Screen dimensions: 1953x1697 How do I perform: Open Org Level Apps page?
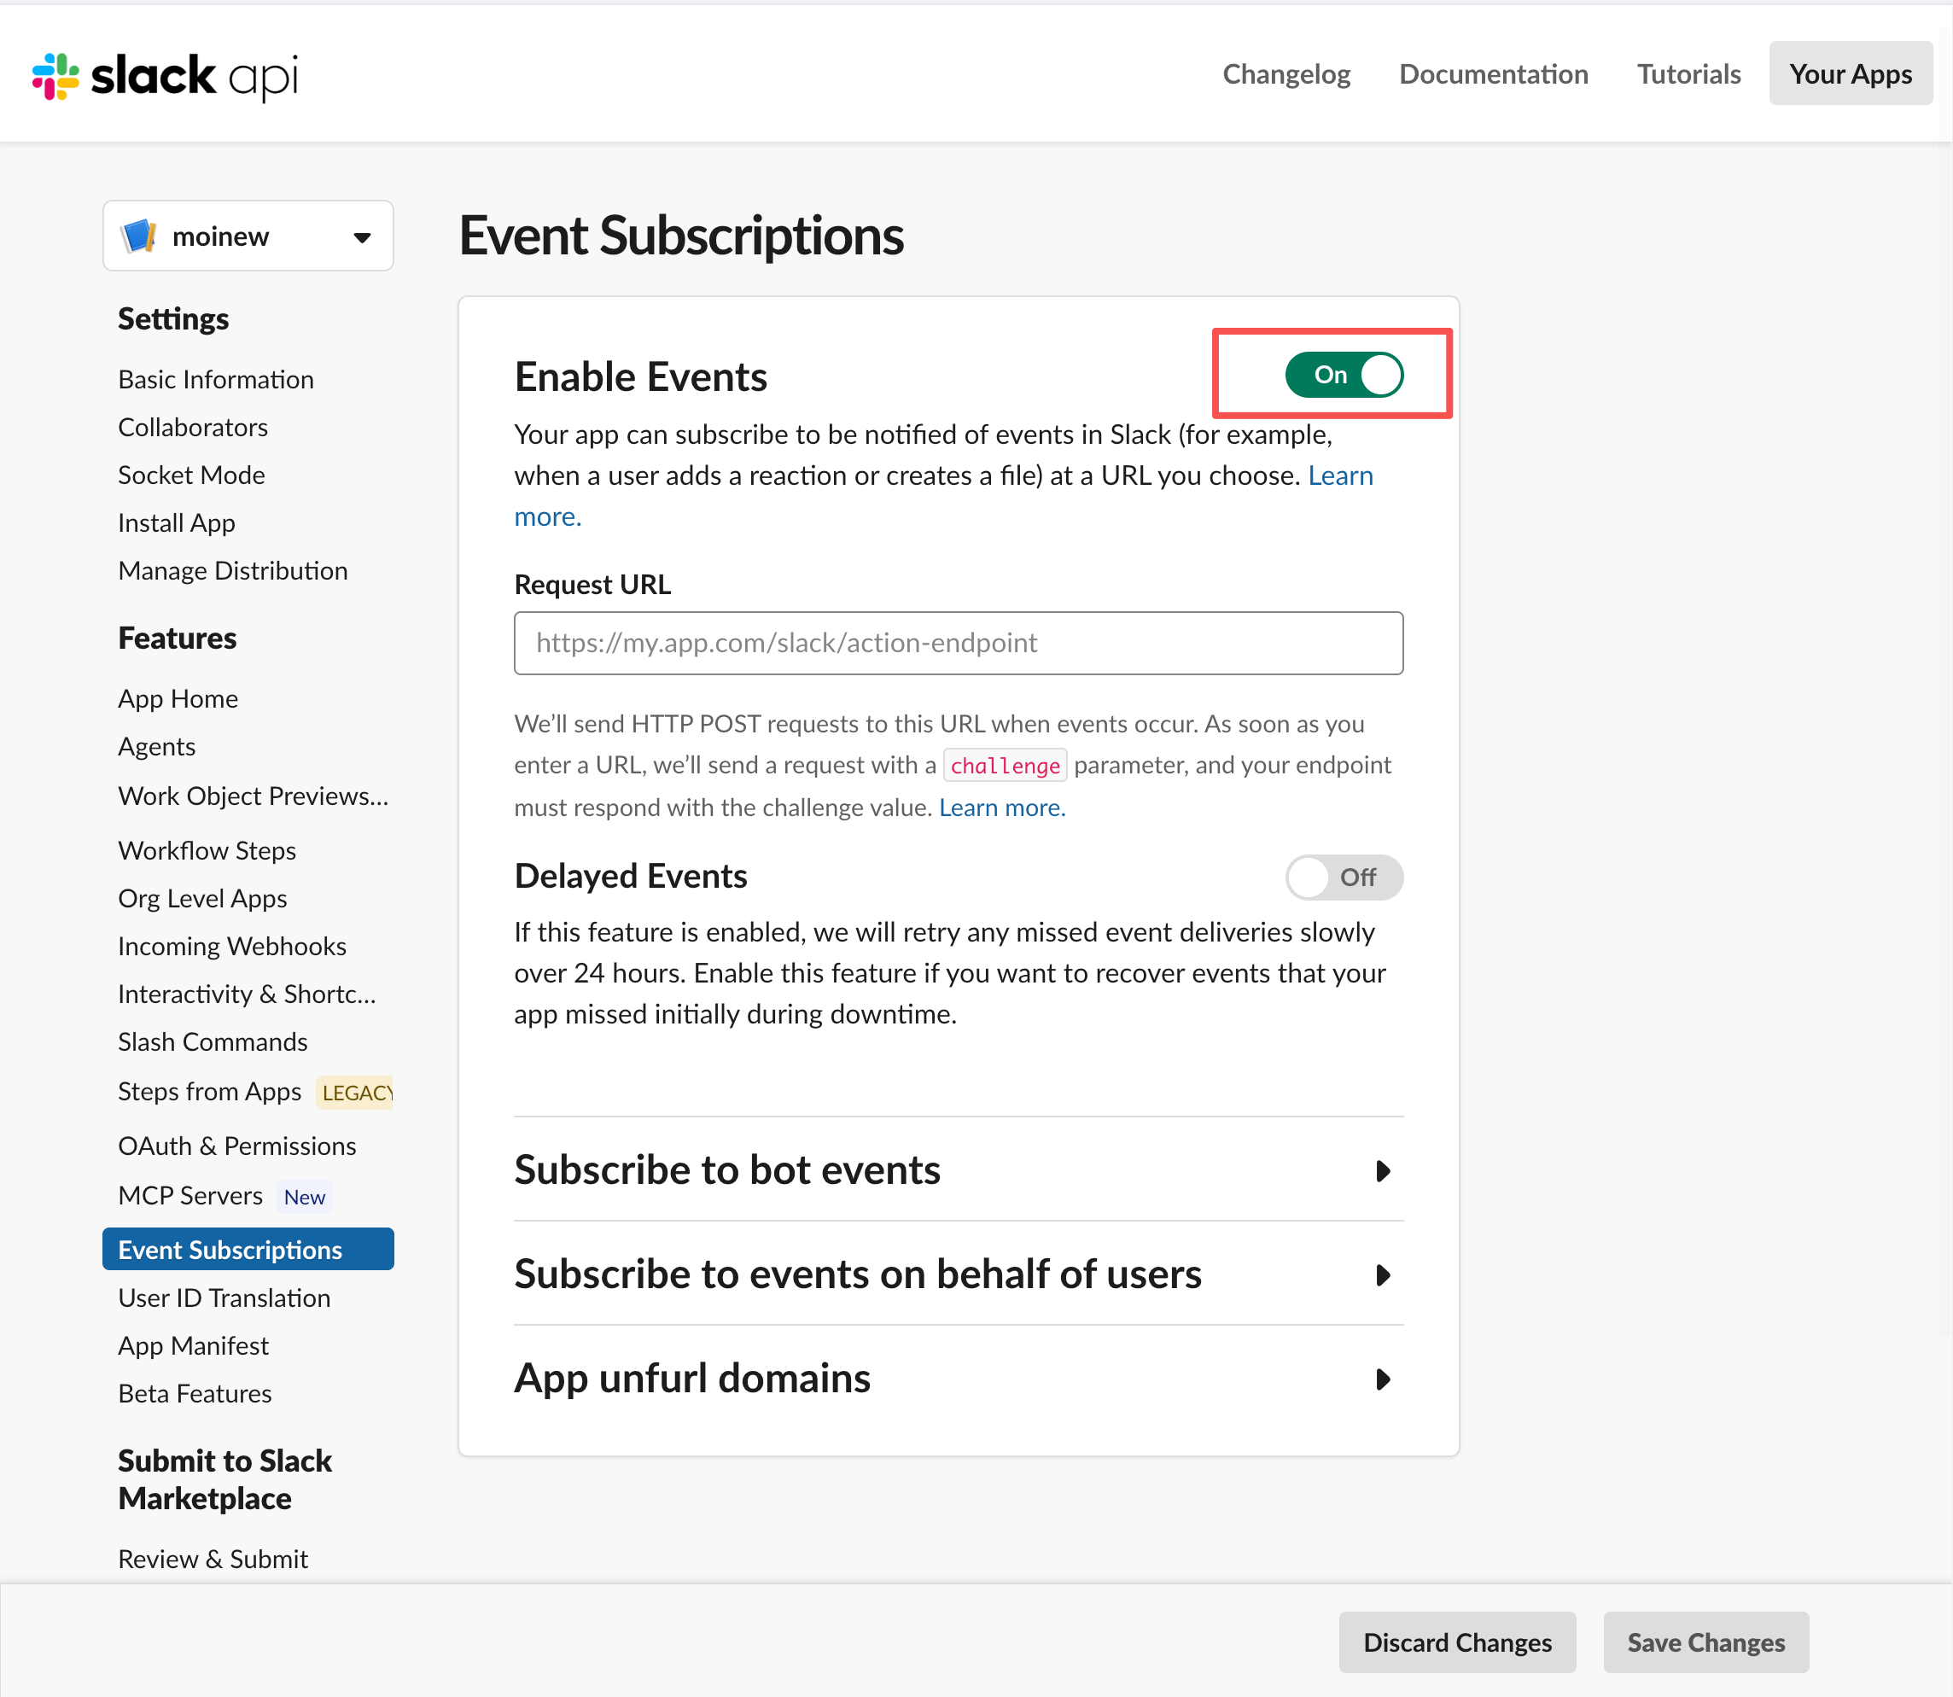[202, 899]
